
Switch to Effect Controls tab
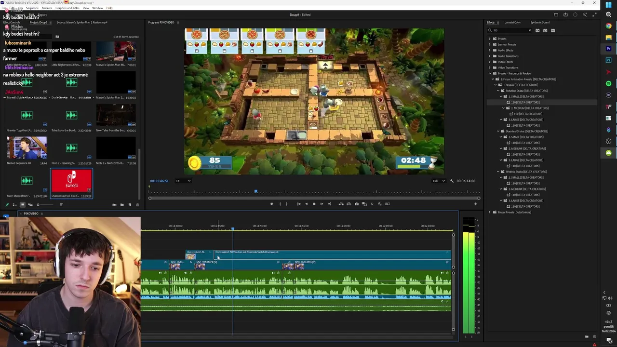[x=12, y=22]
